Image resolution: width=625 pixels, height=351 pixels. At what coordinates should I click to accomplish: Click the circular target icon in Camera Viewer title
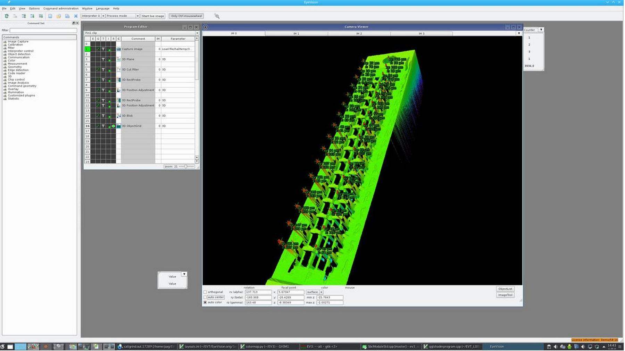click(206, 27)
